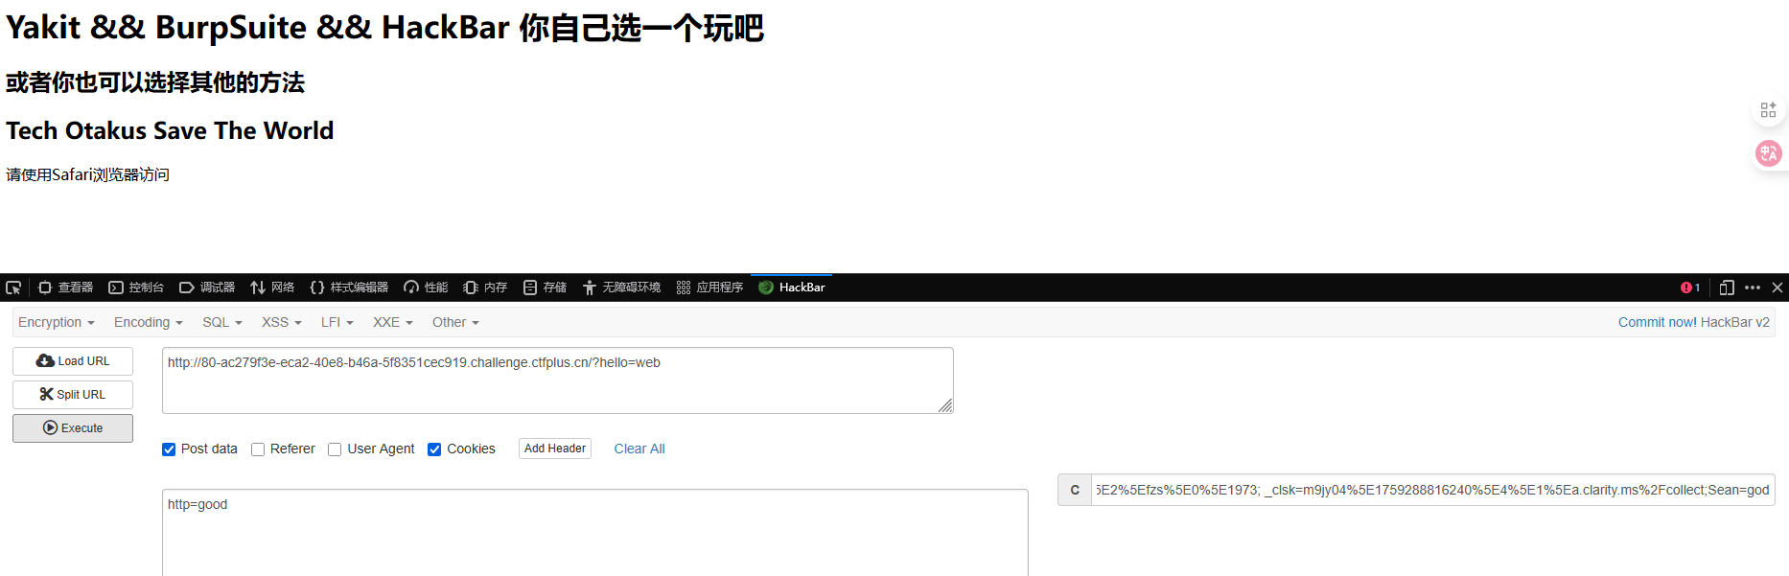
Task: Expand the Other dropdown menu
Action: 455,322
